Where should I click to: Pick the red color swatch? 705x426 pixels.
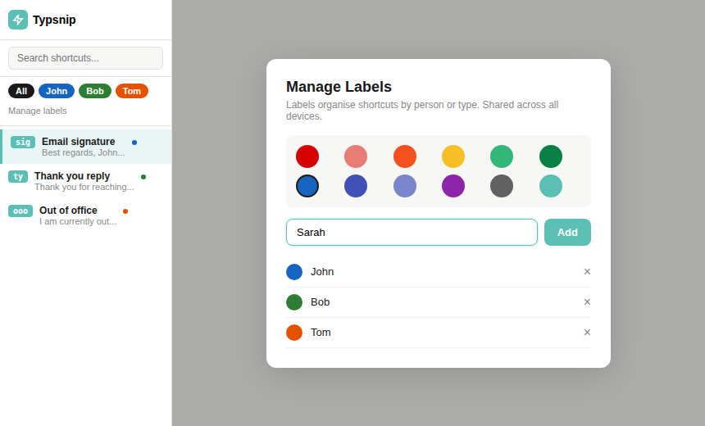[x=307, y=156]
